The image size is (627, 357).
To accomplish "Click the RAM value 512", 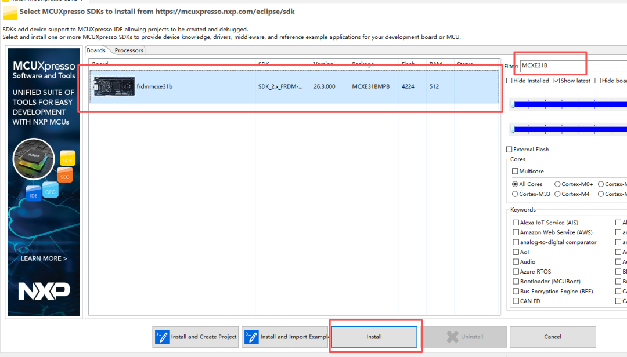I will 434,86.
